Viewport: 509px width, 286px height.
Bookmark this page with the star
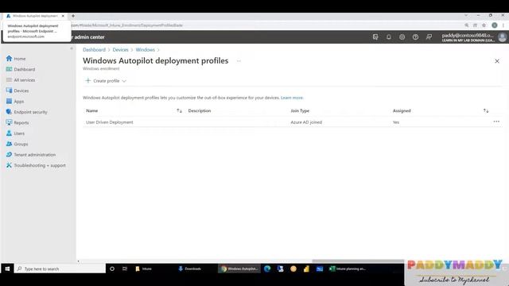(x=484, y=25)
